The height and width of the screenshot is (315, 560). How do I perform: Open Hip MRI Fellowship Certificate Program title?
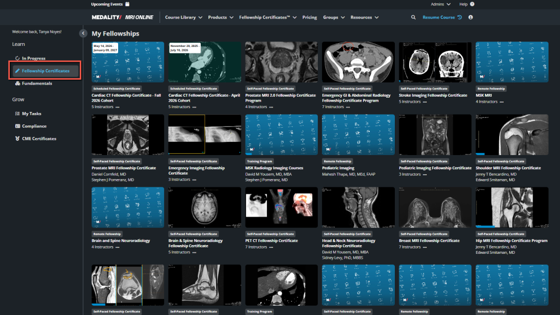coord(511,241)
